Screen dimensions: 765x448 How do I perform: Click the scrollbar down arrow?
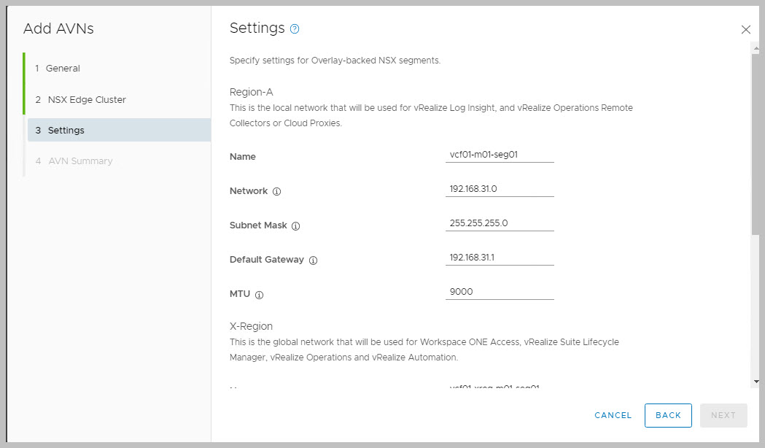click(756, 381)
